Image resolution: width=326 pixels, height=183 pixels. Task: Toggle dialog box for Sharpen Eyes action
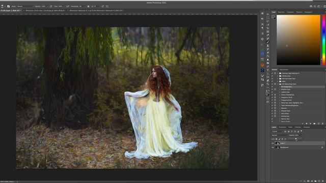click(275, 111)
